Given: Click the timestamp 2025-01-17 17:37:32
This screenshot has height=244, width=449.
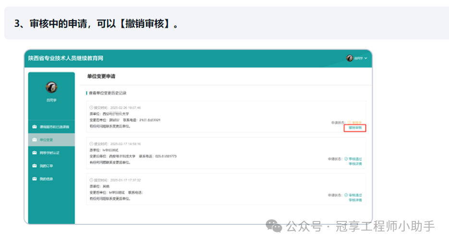Looking at the screenshot, I should pos(125,180).
